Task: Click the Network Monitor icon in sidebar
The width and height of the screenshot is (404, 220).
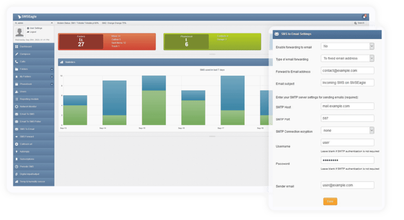Action: point(17,106)
